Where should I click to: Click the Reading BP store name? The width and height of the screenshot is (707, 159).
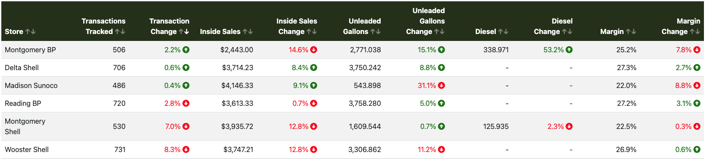(23, 103)
